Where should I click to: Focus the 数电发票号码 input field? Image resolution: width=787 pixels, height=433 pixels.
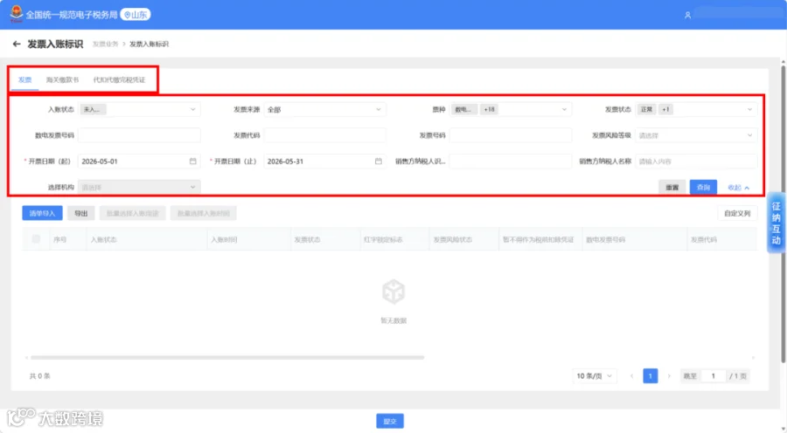[139, 135]
